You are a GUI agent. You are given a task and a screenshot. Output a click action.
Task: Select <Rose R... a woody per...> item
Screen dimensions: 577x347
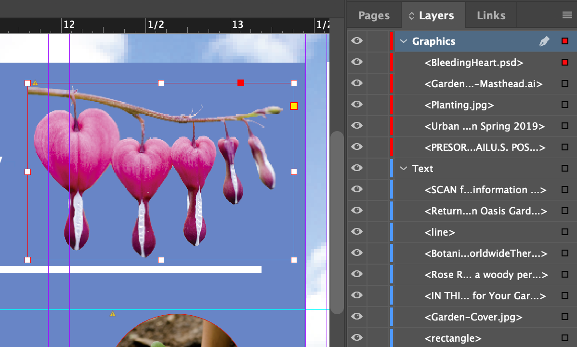pos(486,275)
